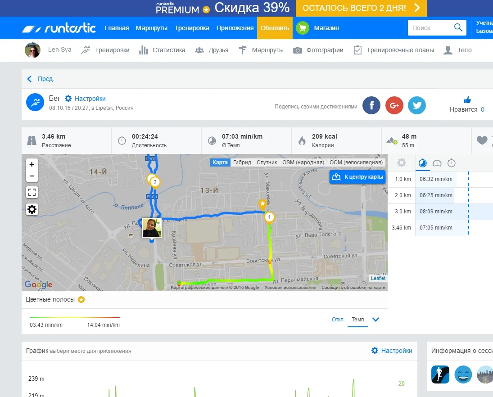The width and height of the screenshot is (493, 397).
Task: Go back via the Пред. link
Action: [x=41, y=79]
